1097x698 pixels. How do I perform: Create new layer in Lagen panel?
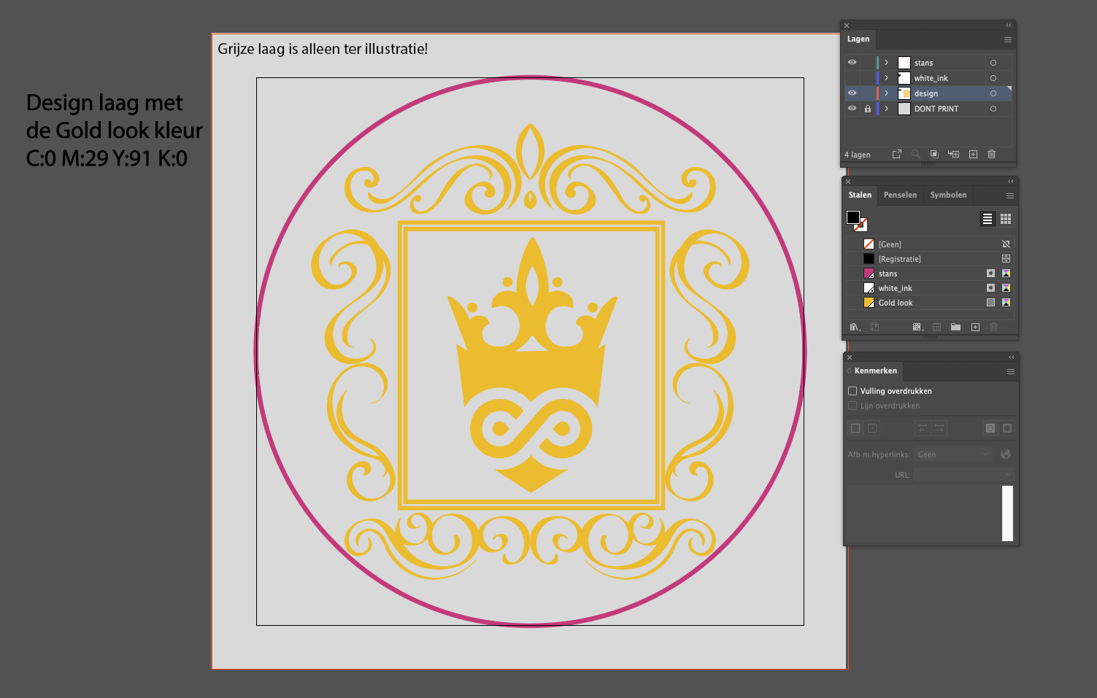(x=973, y=154)
